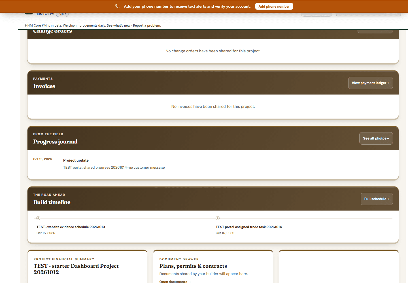The height and width of the screenshot is (283, 408).
Task: Select the timeline marker for portal assigned trade task
Action: pos(218,218)
